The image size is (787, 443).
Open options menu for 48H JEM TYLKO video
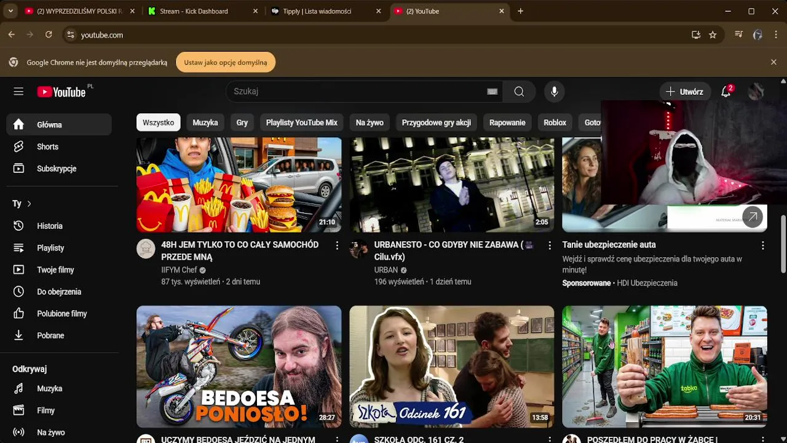[336, 245]
